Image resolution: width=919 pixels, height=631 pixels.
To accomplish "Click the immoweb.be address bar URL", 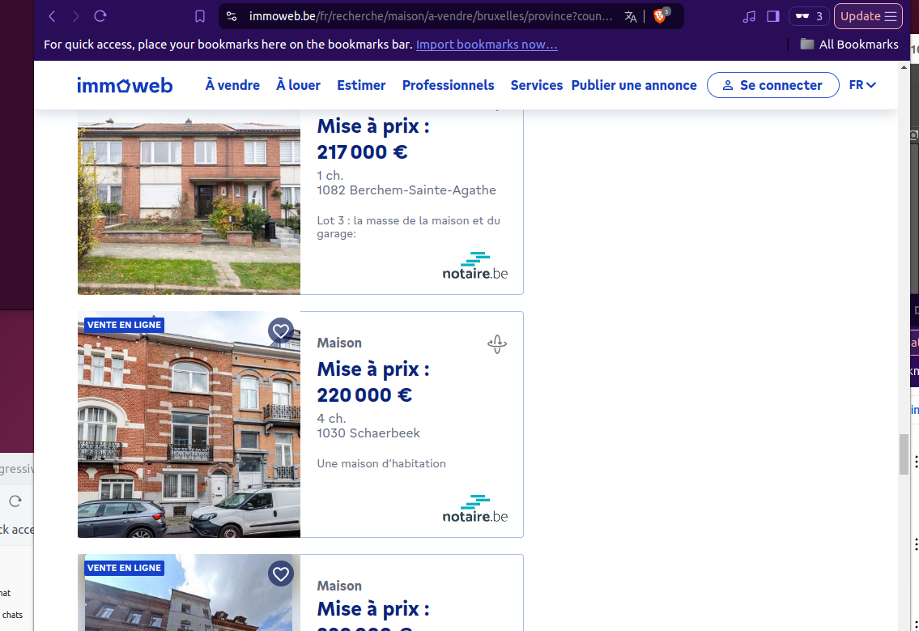I will [x=431, y=16].
